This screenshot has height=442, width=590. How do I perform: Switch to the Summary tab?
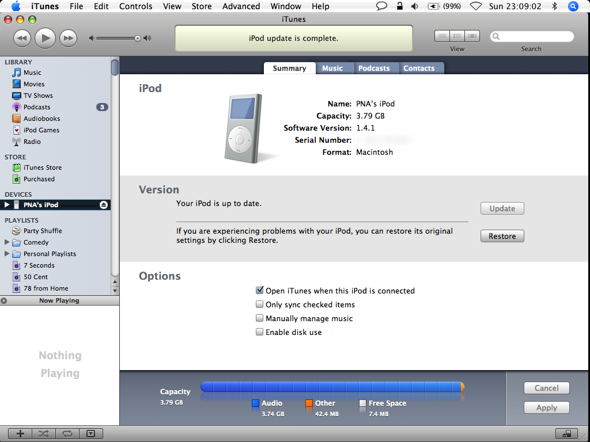tap(289, 68)
